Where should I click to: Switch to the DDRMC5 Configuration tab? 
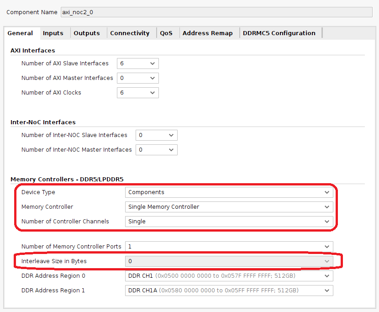tap(279, 33)
